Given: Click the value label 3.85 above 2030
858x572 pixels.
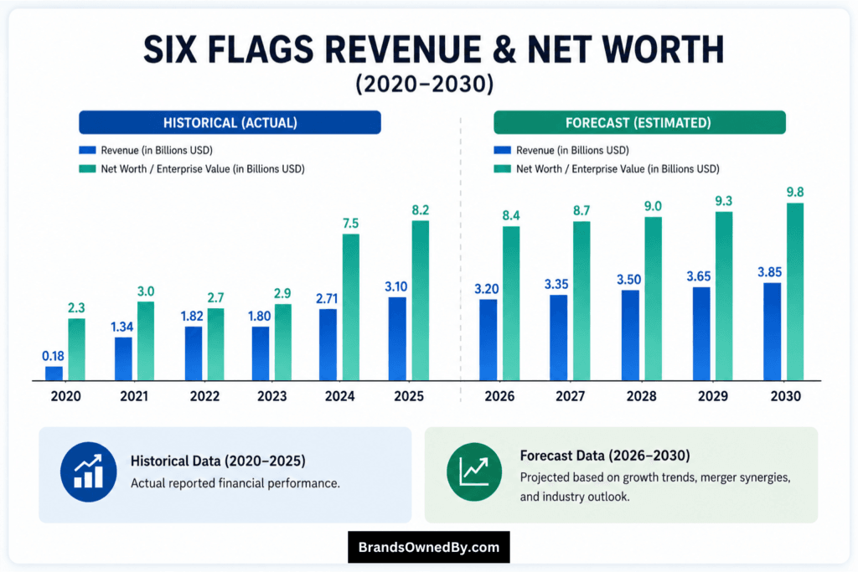Looking at the screenshot, I should 769,272.
